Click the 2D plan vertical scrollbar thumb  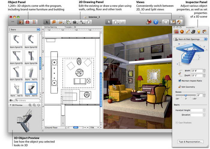tap(101, 90)
